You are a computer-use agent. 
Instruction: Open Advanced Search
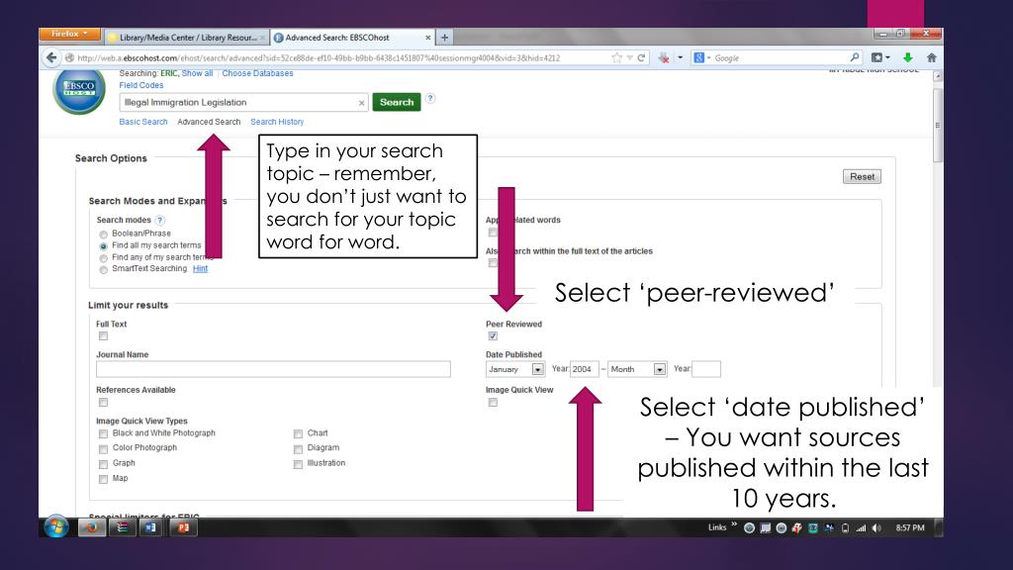pyautogui.click(x=209, y=122)
